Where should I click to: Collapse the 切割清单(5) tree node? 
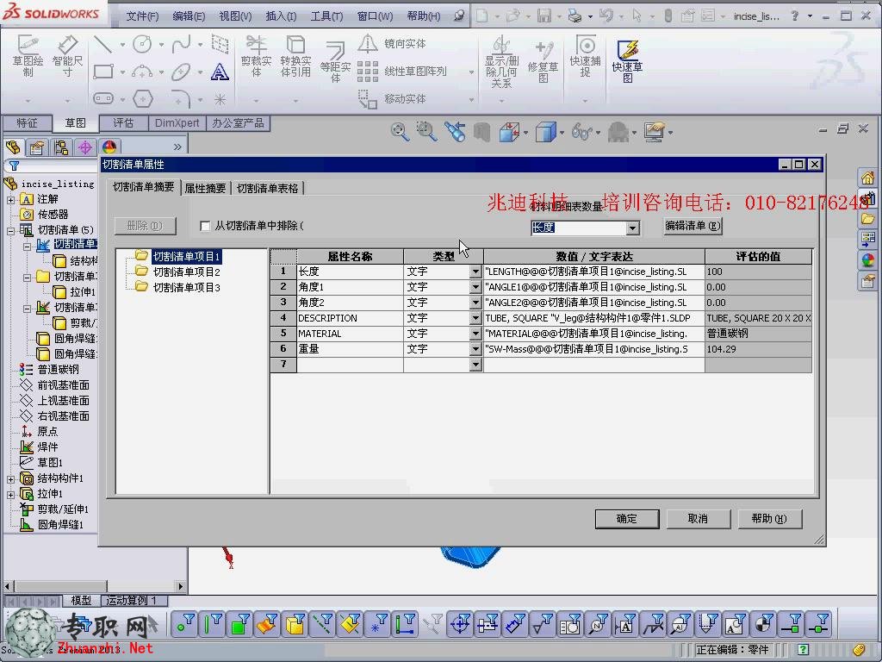(10, 230)
